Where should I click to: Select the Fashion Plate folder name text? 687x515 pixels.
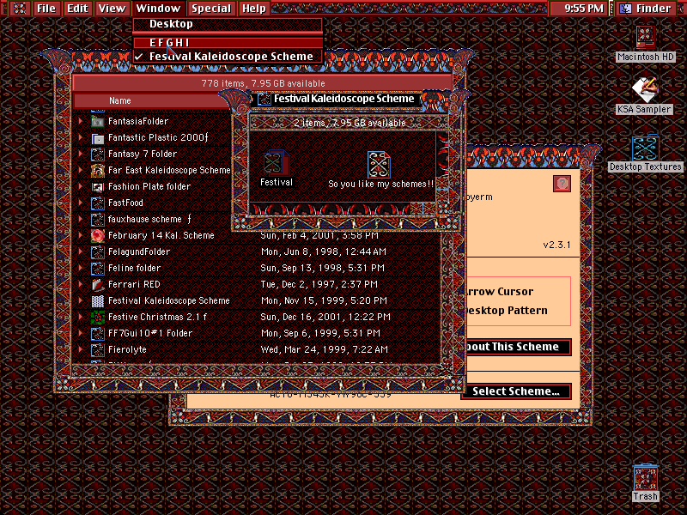(x=149, y=186)
